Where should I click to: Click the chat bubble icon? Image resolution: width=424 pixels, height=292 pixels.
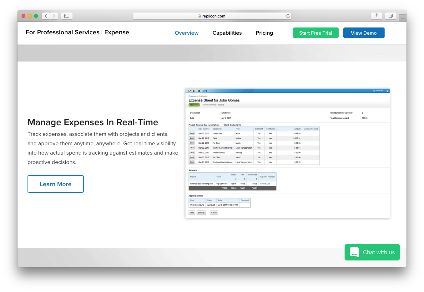[x=354, y=252]
